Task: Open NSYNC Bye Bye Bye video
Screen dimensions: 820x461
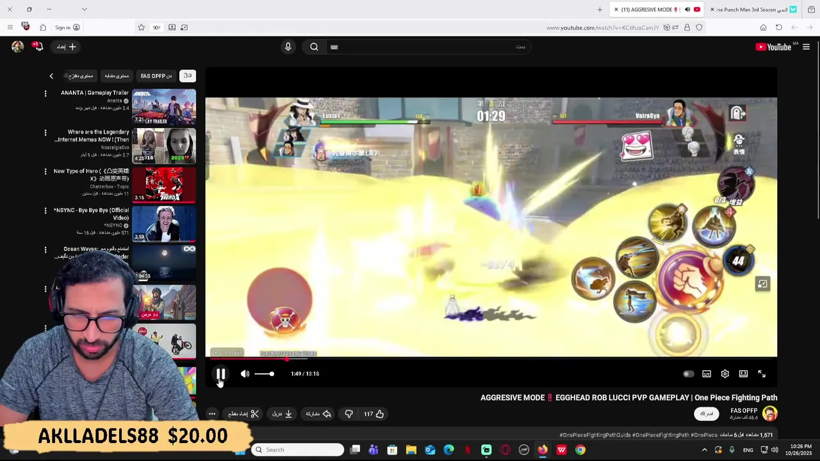Action: [164, 223]
